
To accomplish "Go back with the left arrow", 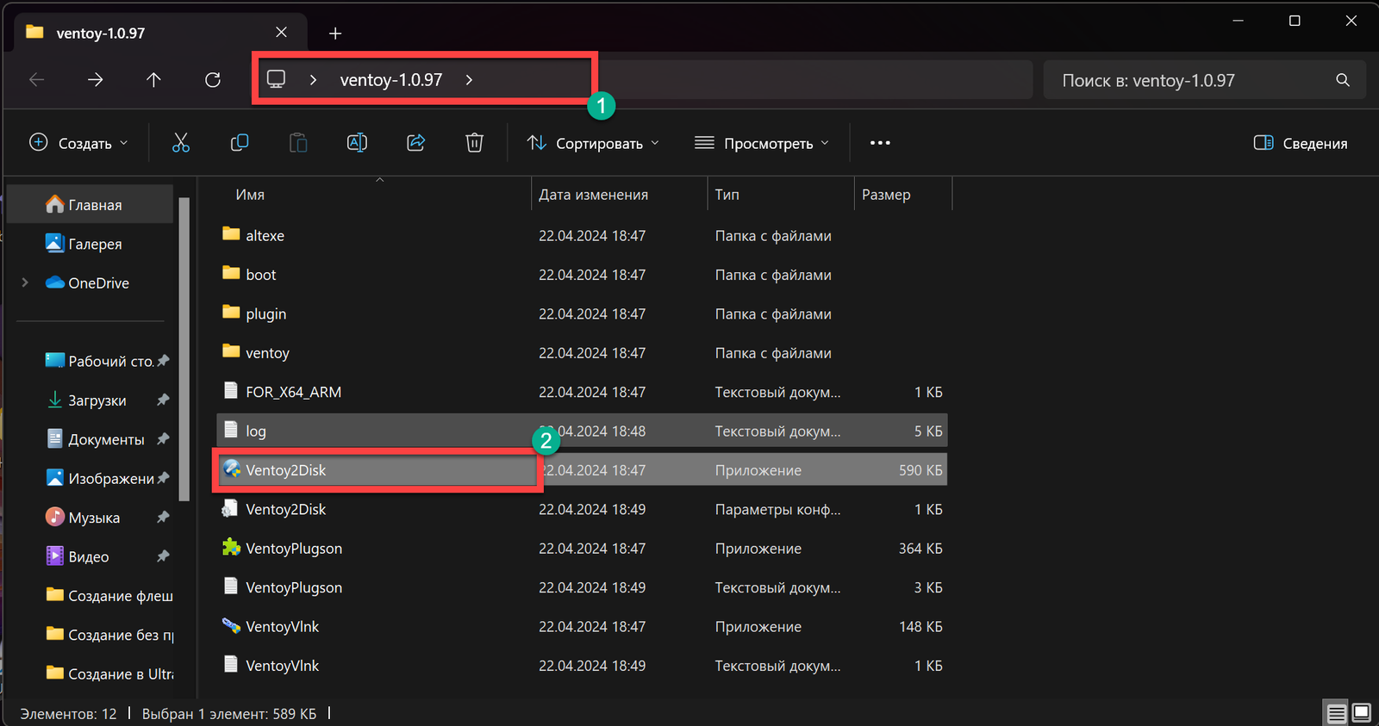I will point(37,80).
